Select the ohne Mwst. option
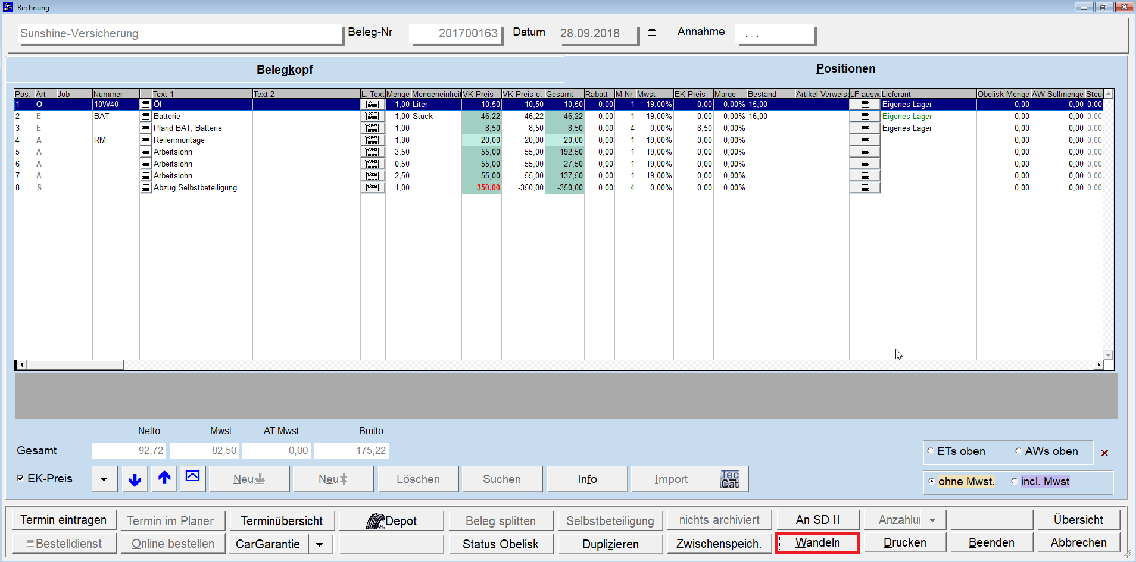 (932, 482)
